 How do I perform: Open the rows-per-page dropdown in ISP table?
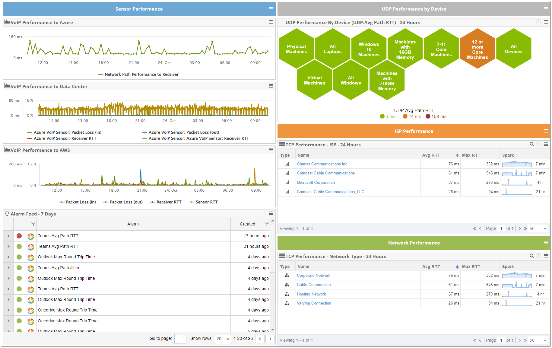coord(538,228)
